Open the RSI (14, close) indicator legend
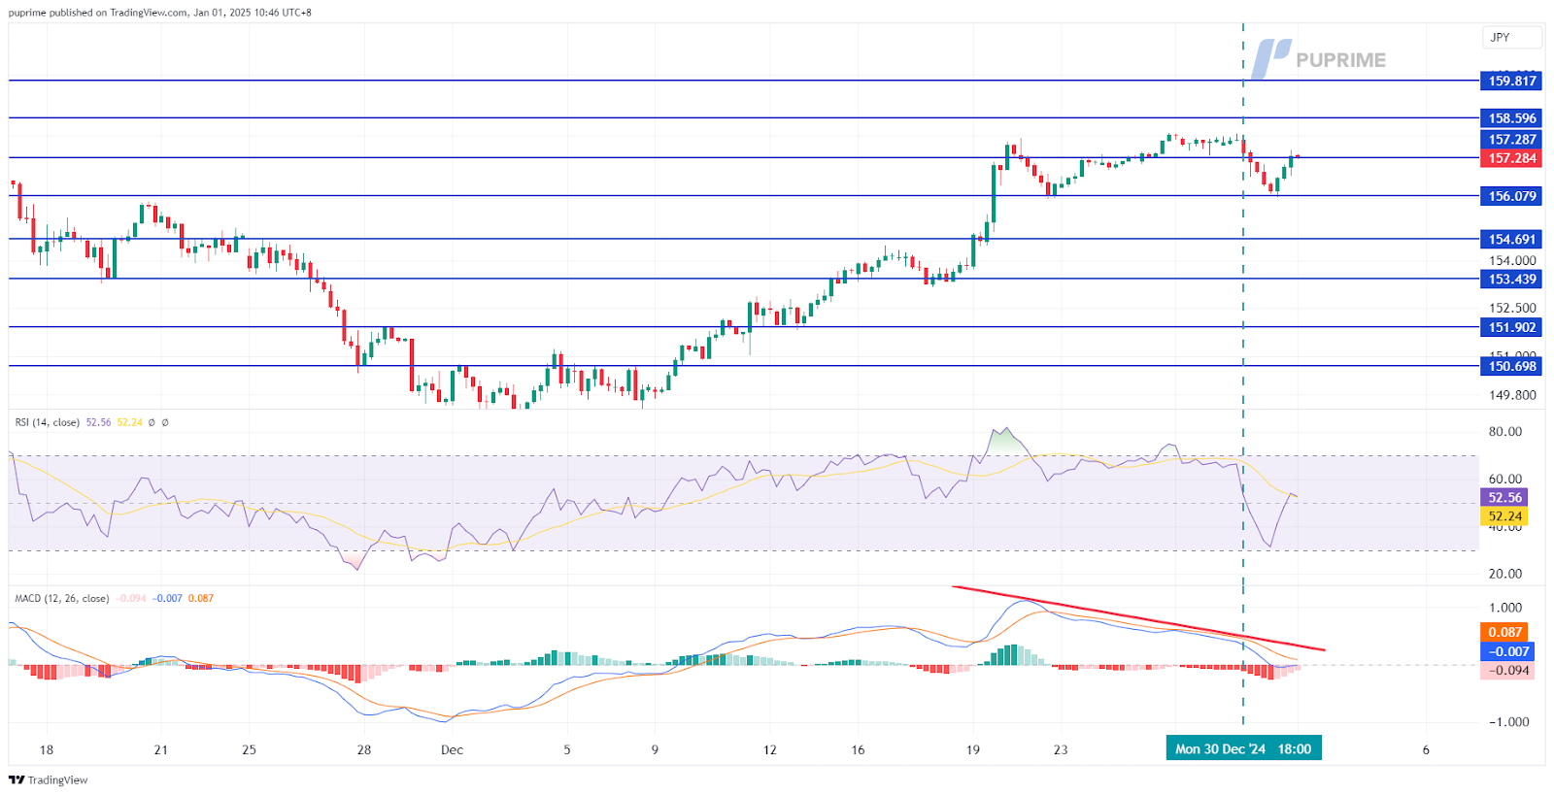The height and width of the screenshot is (795, 1554). point(47,422)
